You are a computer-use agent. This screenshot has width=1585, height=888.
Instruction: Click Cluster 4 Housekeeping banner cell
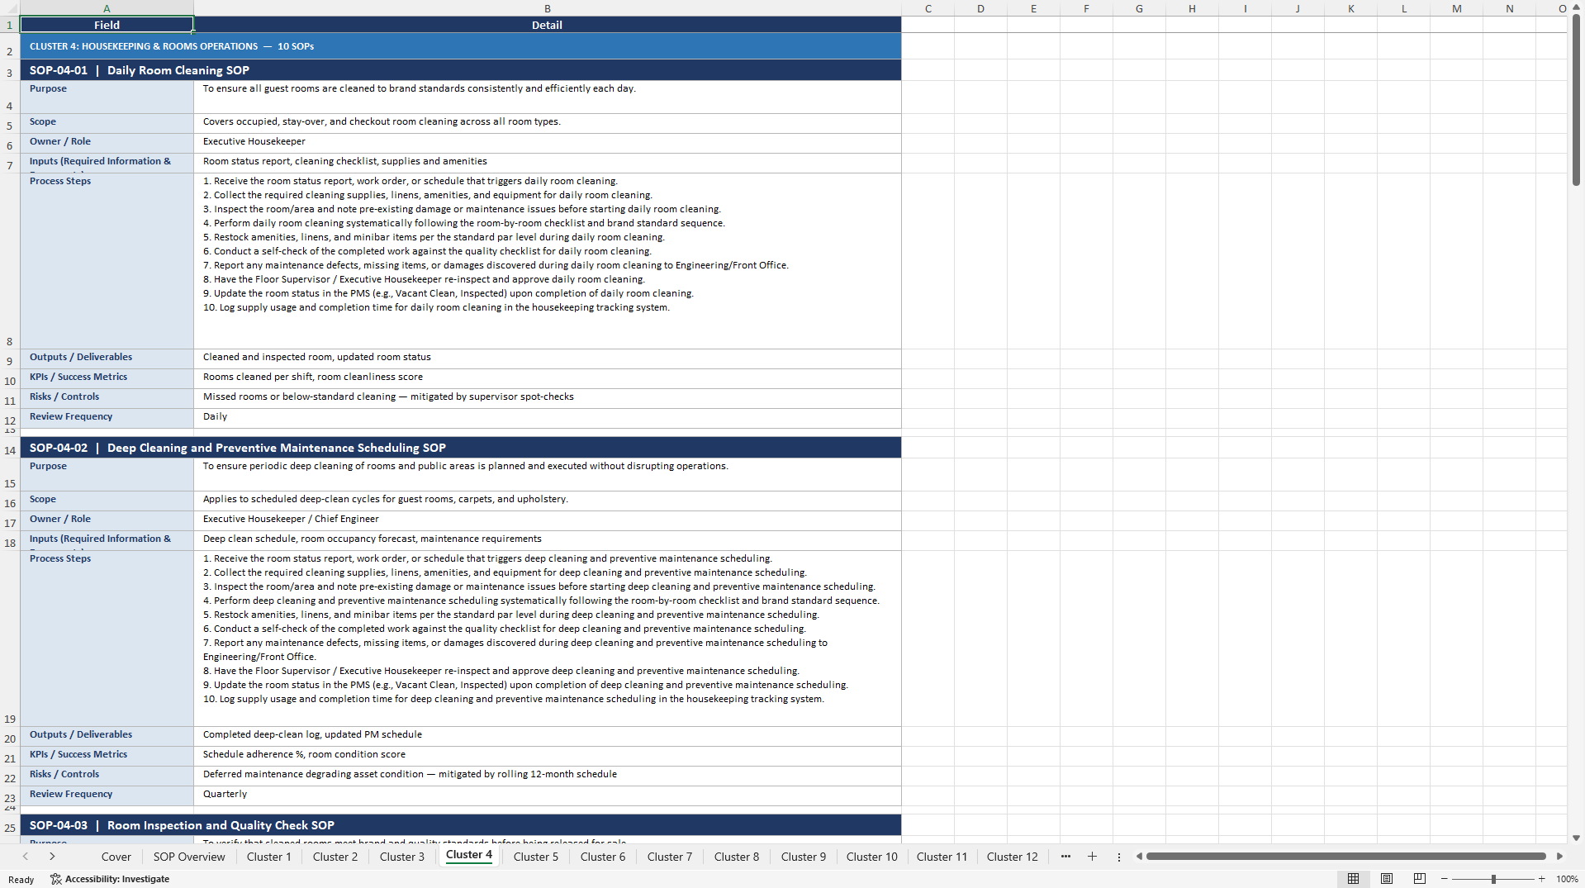pos(461,46)
